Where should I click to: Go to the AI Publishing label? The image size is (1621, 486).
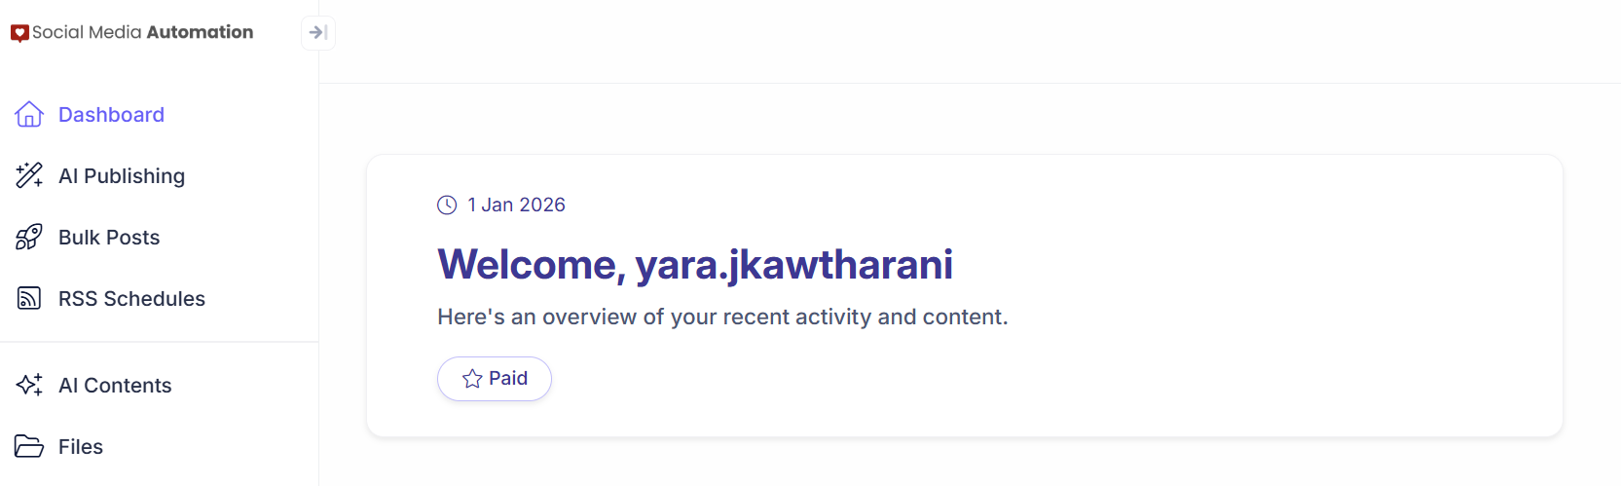coord(122,176)
